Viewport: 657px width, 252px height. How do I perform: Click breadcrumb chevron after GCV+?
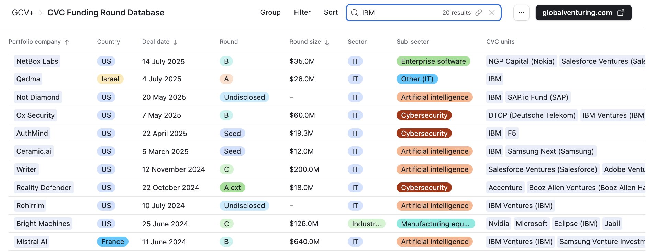click(x=41, y=13)
